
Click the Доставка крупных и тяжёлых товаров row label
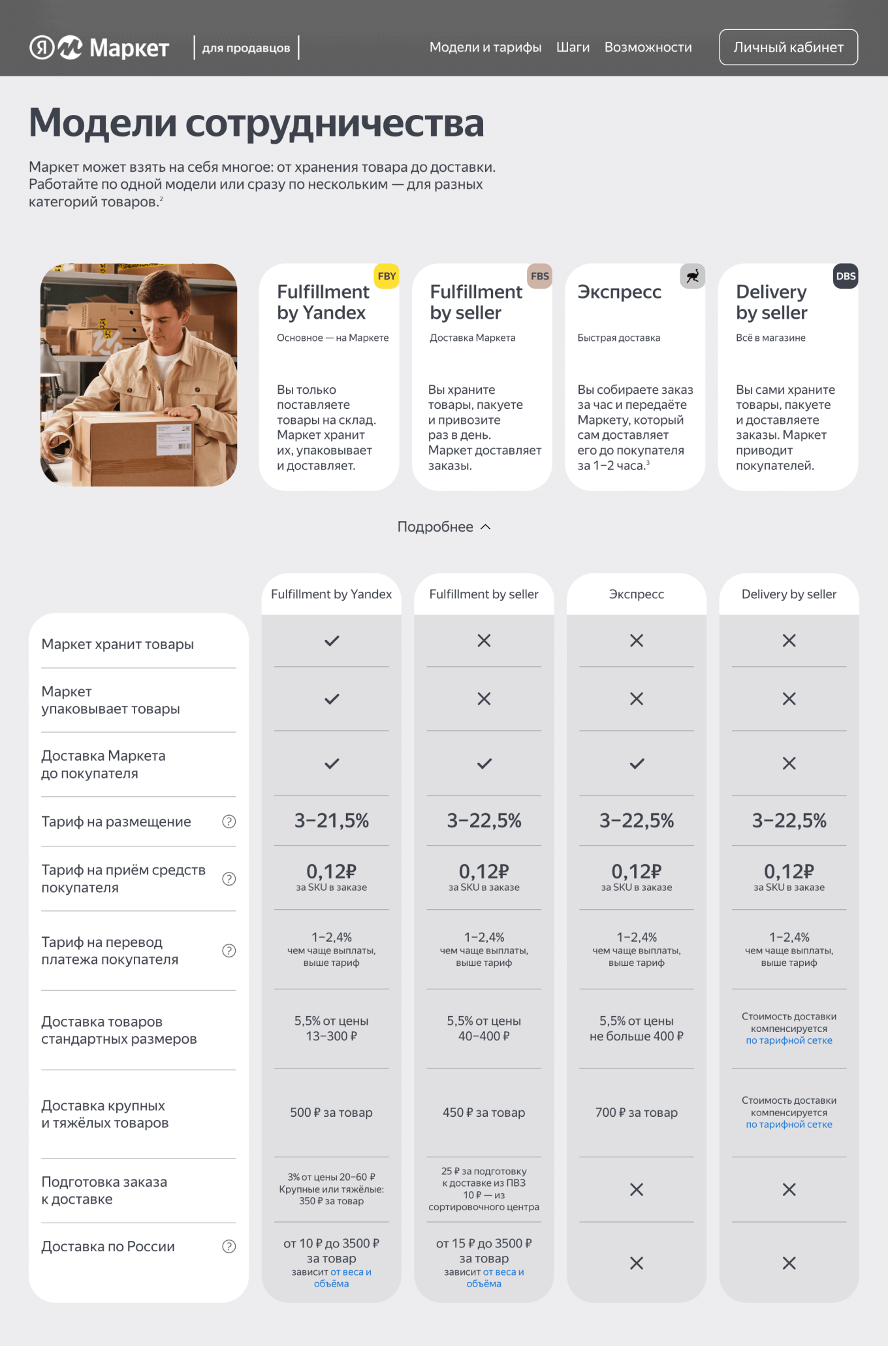[x=105, y=1114]
